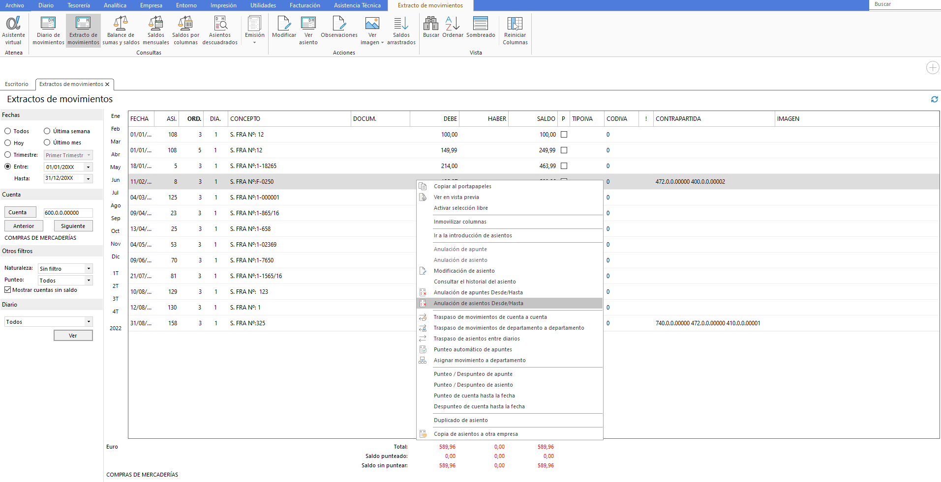Click the Siguiente button
The width and height of the screenshot is (941, 482).
[73, 226]
